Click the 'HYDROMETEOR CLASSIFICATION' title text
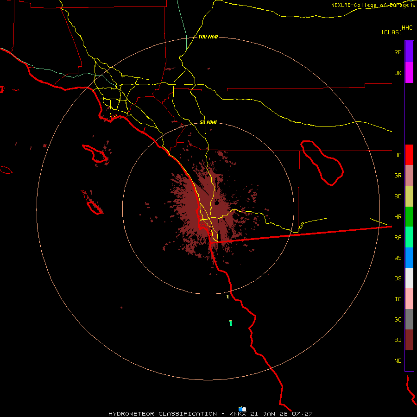This screenshot has width=417, height=417. 163,414
